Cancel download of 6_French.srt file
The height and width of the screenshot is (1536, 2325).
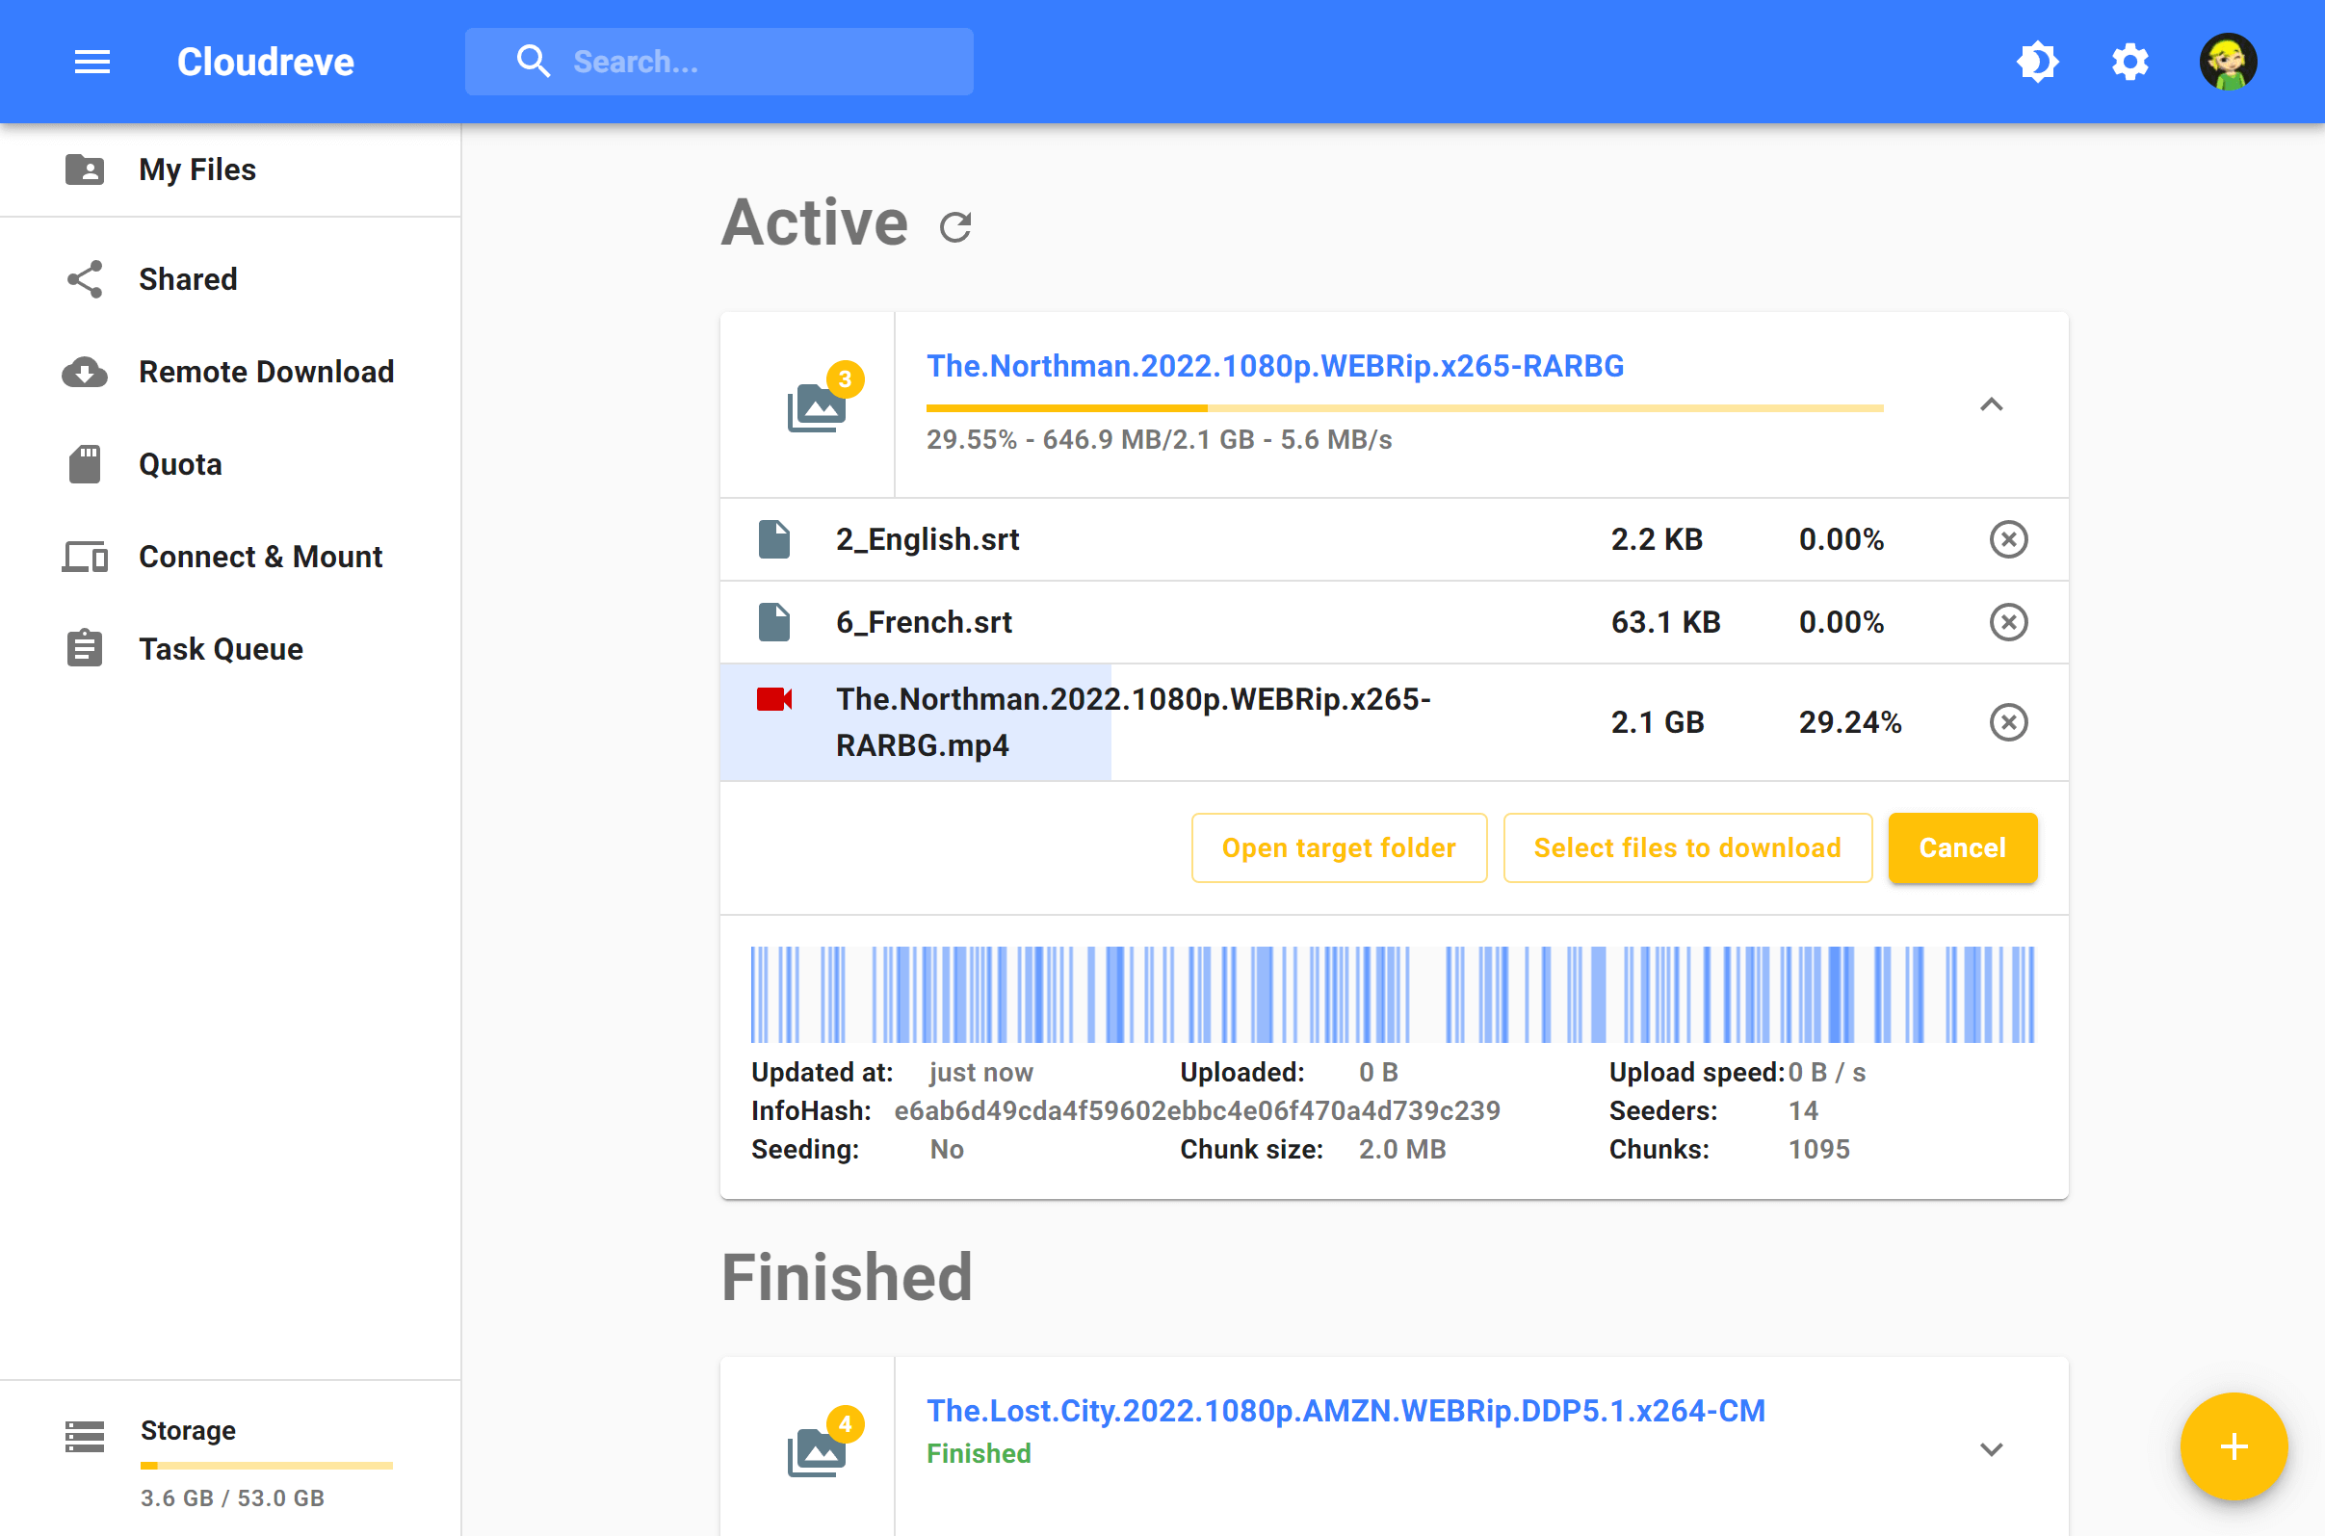2009,622
